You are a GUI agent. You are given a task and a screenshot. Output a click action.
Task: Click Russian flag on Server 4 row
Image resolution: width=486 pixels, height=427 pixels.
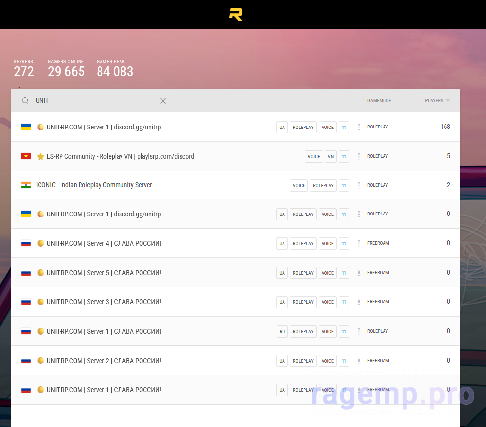[x=26, y=243]
